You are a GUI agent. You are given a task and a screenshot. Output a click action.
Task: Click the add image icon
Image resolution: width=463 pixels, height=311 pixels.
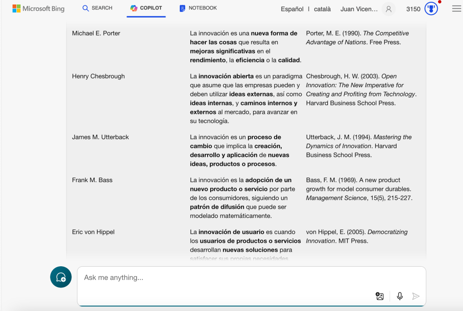tap(380, 296)
